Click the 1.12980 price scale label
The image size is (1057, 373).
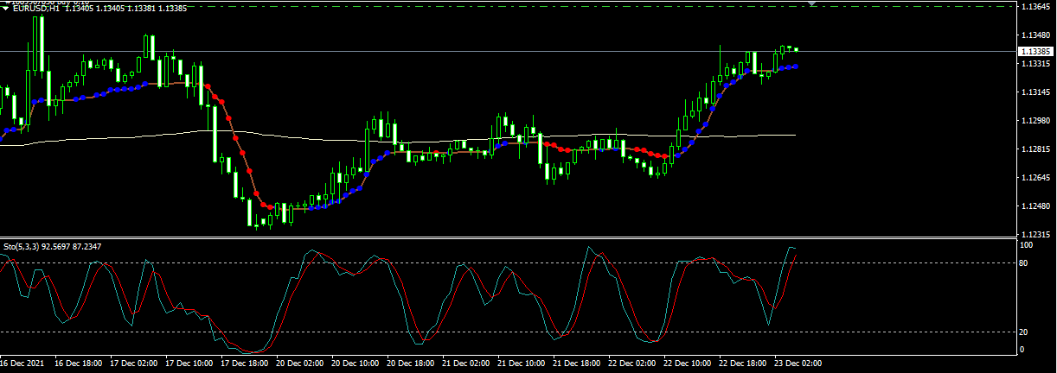(x=1035, y=121)
